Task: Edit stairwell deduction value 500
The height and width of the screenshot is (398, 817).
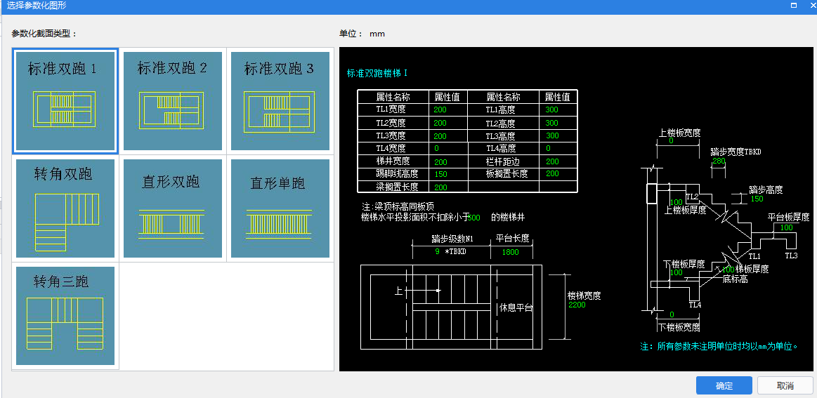Action: coord(473,217)
